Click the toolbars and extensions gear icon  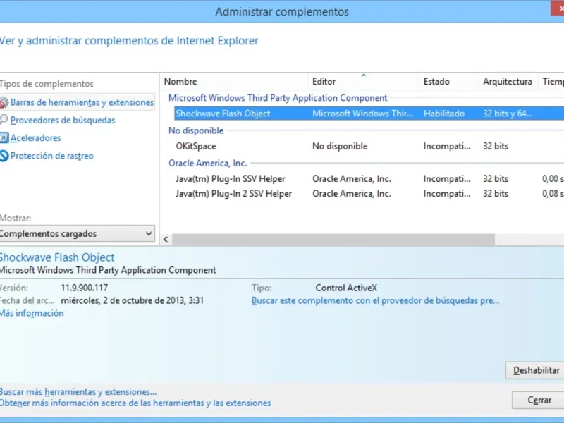4,103
